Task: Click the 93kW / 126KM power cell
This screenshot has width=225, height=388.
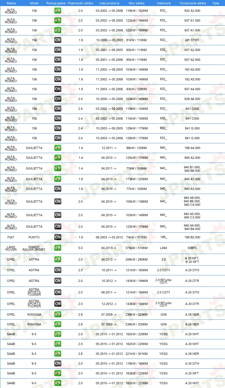Action: pyautogui.click(x=136, y=89)
